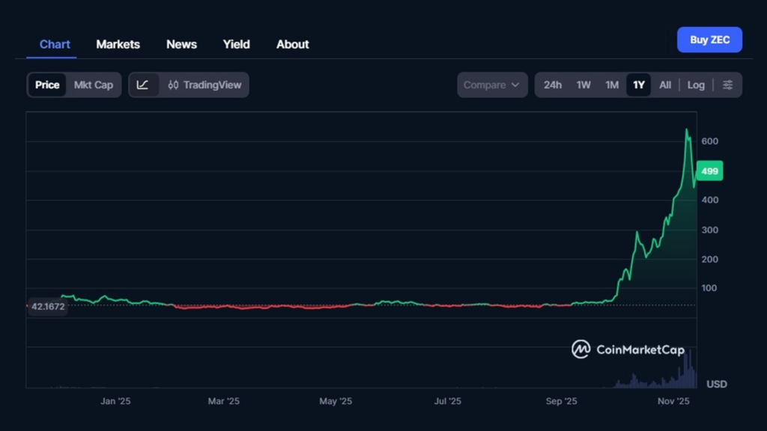
Task: Select the 24h time range
Action: click(x=553, y=85)
